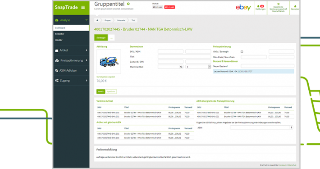This screenshot has width=320, height=169.
Task: Click Versand header in ASIN-übergreifende Preisoptimierung
Action: [288, 107]
